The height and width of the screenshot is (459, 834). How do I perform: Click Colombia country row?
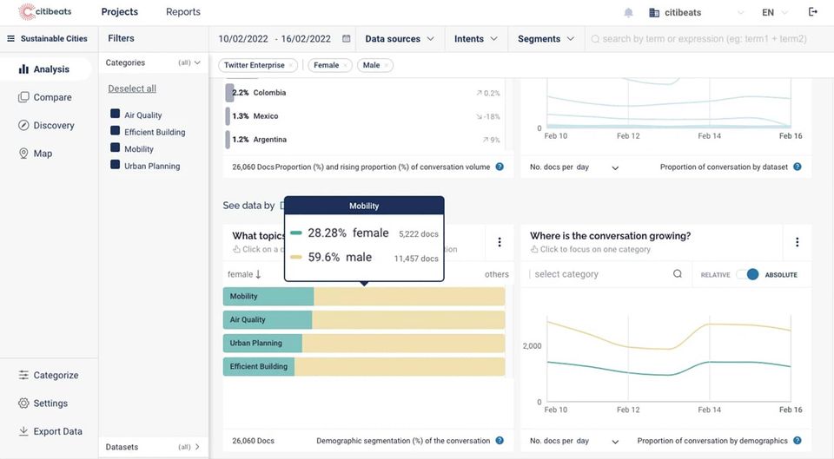364,93
